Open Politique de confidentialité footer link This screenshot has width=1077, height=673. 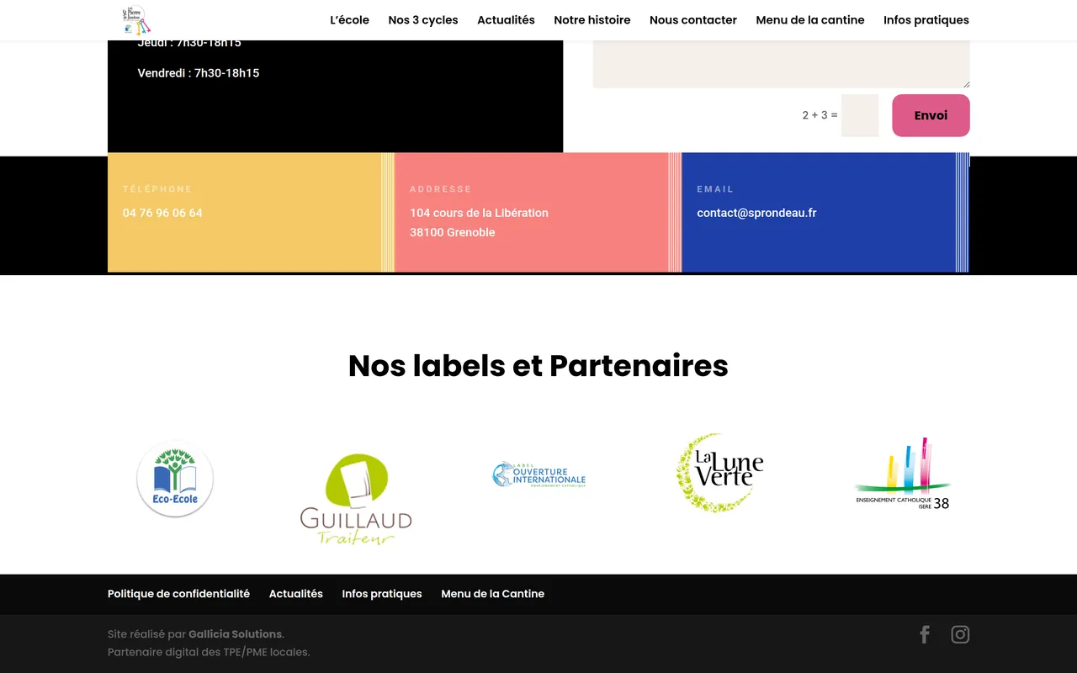(178, 594)
